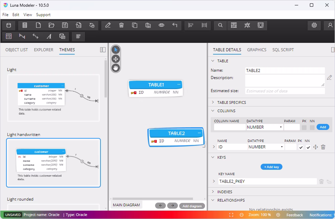Collapse the COLUMNS section
The image size is (335, 219).
213,111
